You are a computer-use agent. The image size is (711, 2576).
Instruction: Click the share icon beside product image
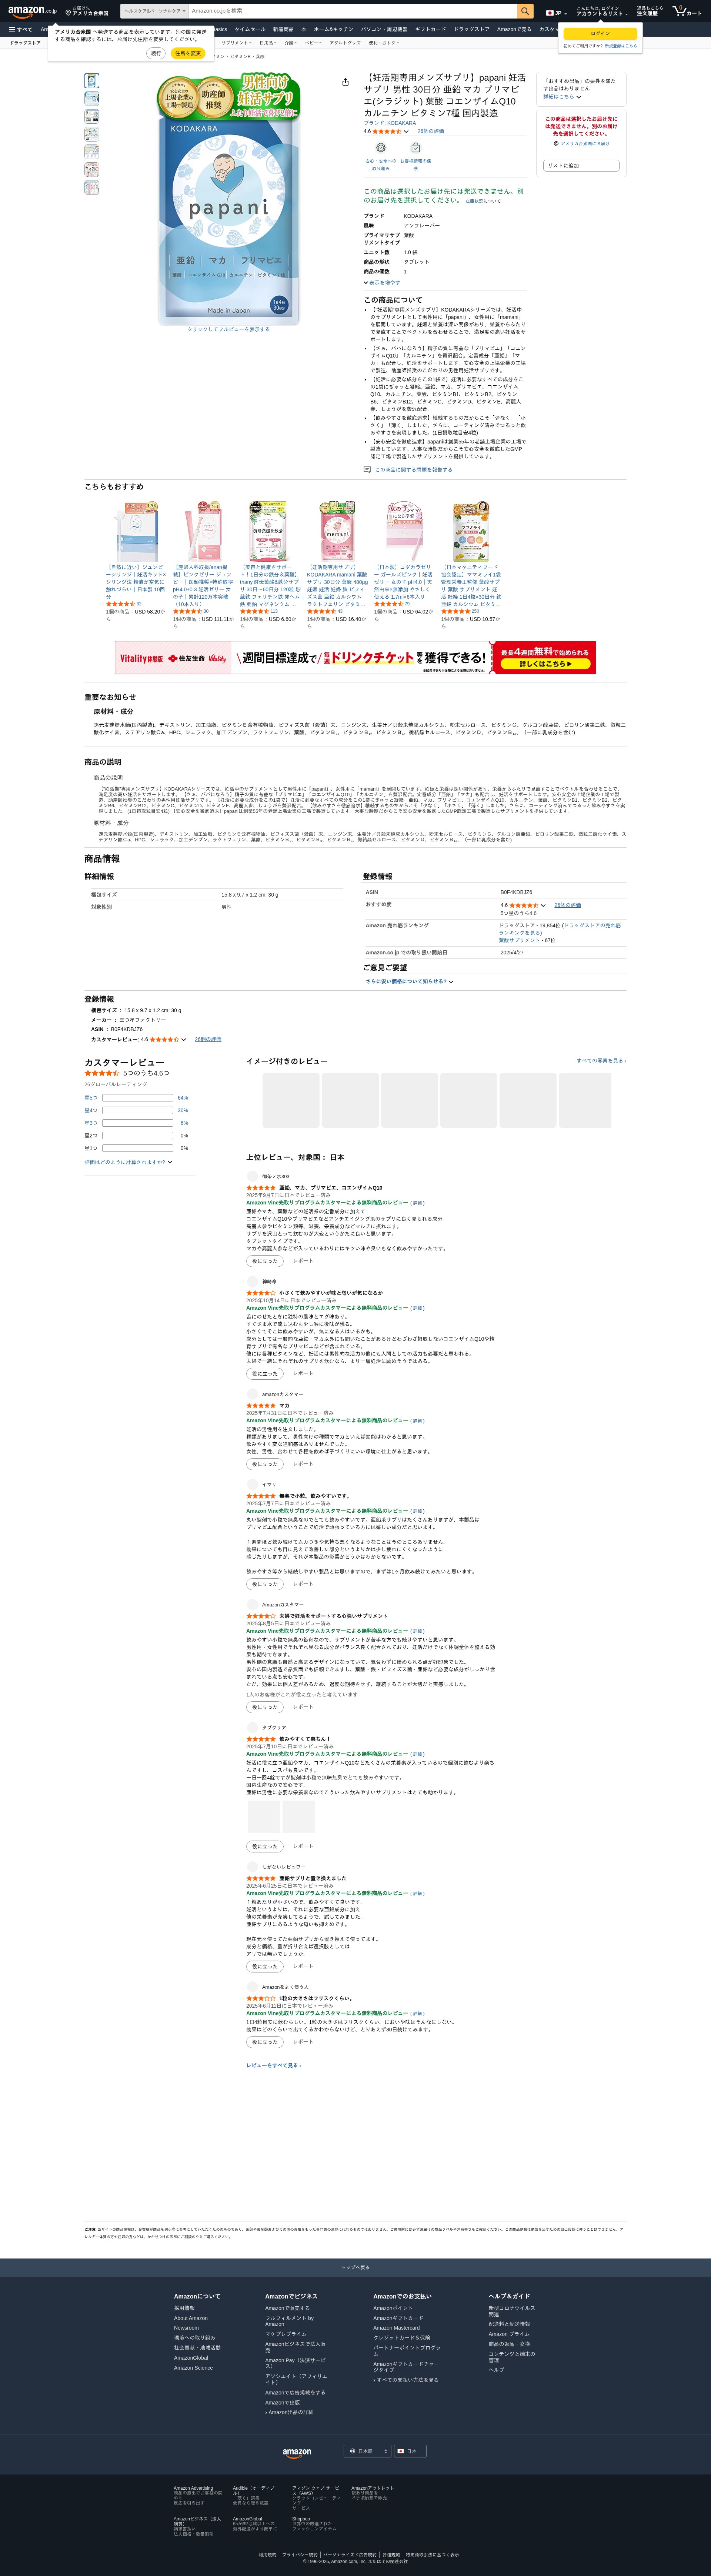pyautogui.click(x=345, y=82)
